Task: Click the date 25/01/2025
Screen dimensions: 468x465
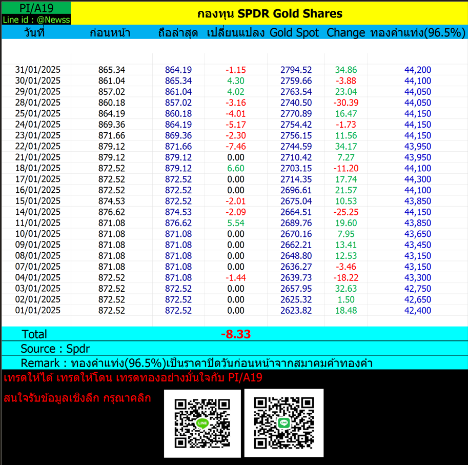Action: pyautogui.click(x=38, y=113)
